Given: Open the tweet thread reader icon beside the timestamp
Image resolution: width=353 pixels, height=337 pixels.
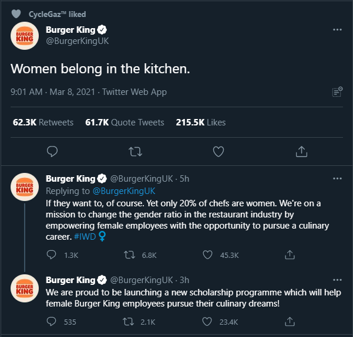Looking at the screenshot, I should (337, 91).
